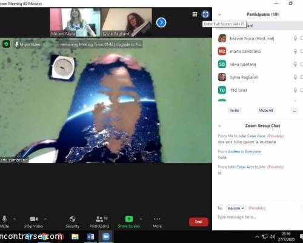This screenshot has width=303, height=243.
Task: Click the green encryption shield icon
Action: click(x=6, y=44)
